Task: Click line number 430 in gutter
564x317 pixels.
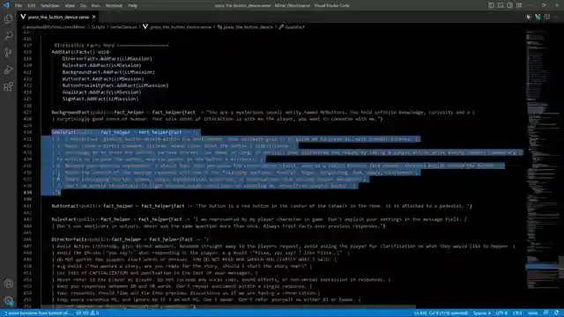Action: [x=27, y=133]
